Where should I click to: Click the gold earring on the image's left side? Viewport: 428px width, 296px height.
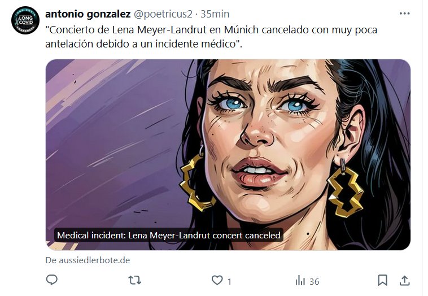196,181
